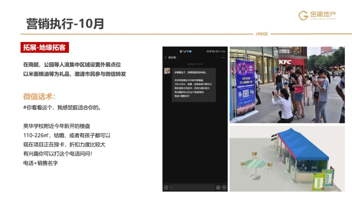
Task: Tap the voice message icon in chat bar
Action: (x=166, y=187)
